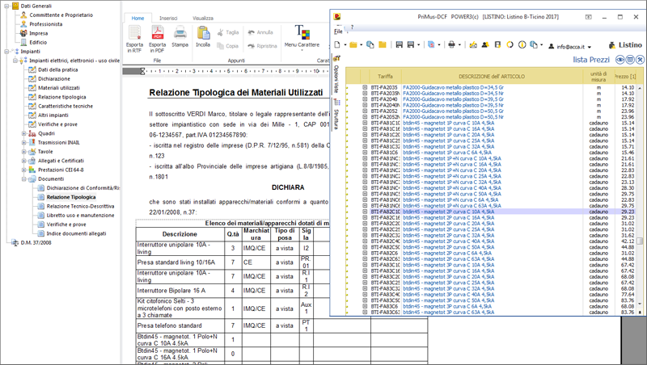647x365 pixels.
Task: Switch to the Inserisci ribbon tab
Action: point(168,18)
